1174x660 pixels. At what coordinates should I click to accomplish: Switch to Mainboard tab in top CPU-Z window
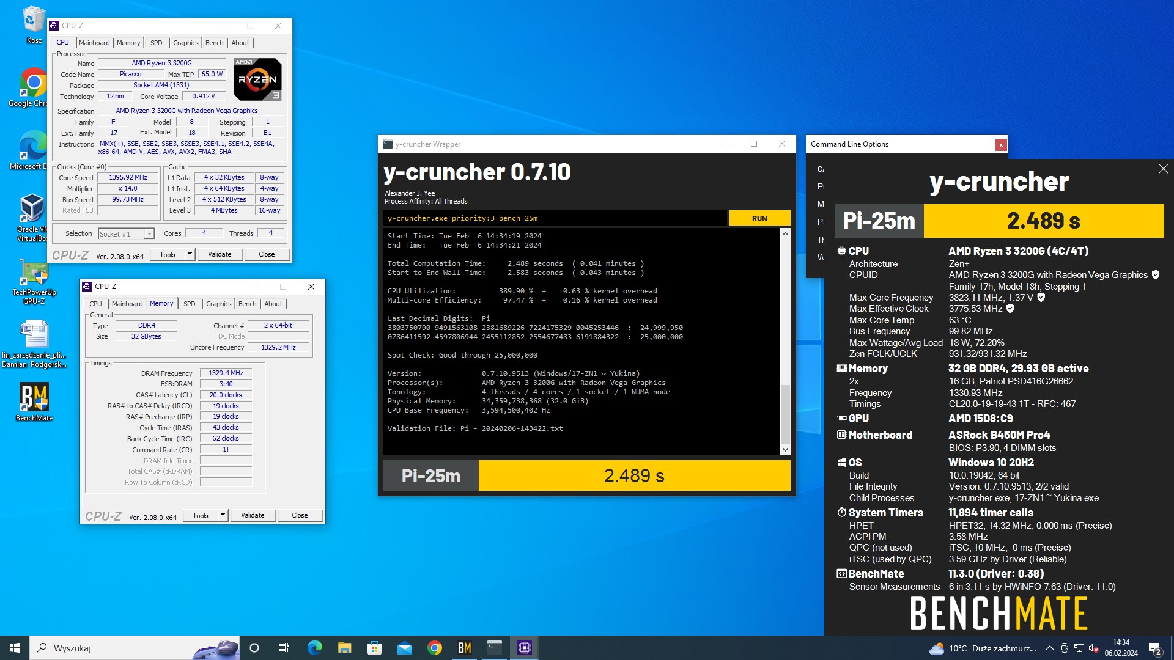pyautogui.click(x=94, y=43)
